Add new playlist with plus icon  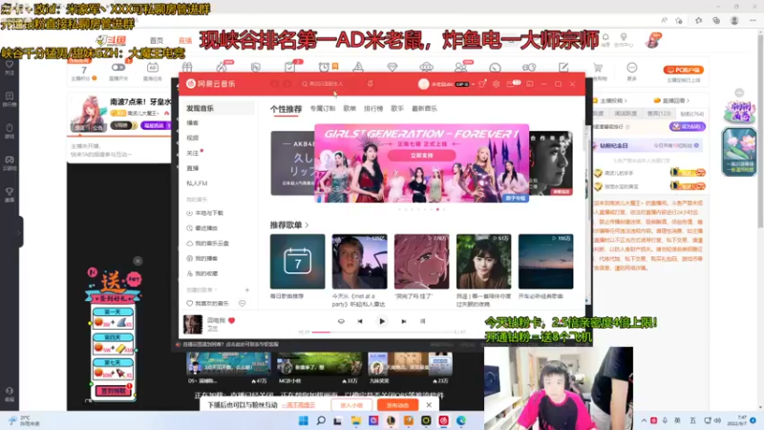(x=247, y=290)
